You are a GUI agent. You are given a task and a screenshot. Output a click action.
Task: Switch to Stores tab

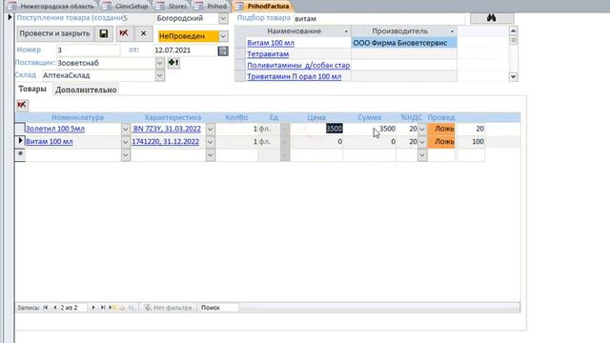pos(173,7)
